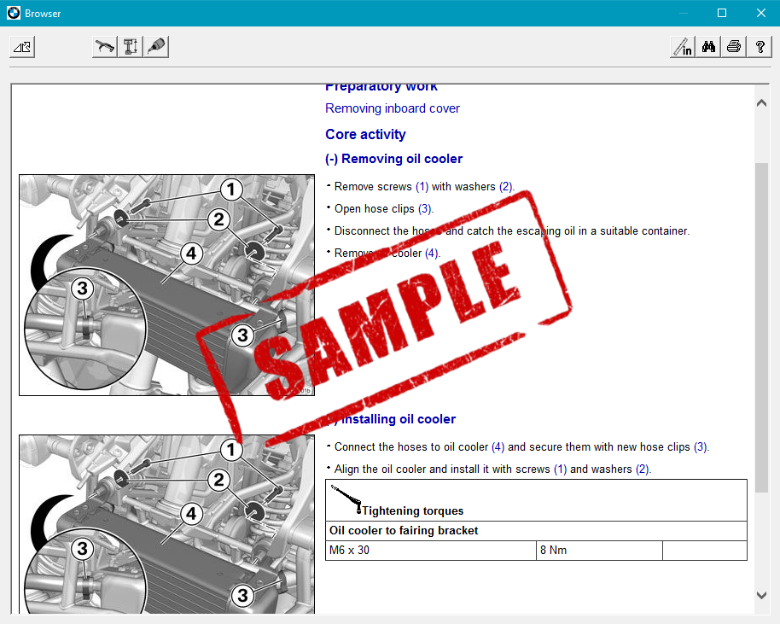
Task: Open help with the question mark icon
Action: coord(760,47)
